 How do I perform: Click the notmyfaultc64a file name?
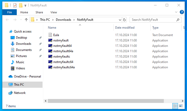click(x=64, y=67)
